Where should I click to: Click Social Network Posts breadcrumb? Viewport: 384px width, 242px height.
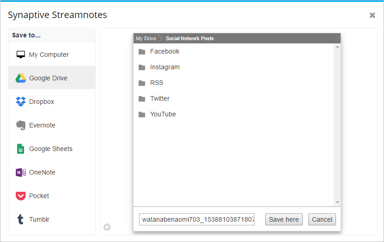click(x=189, y=38)
